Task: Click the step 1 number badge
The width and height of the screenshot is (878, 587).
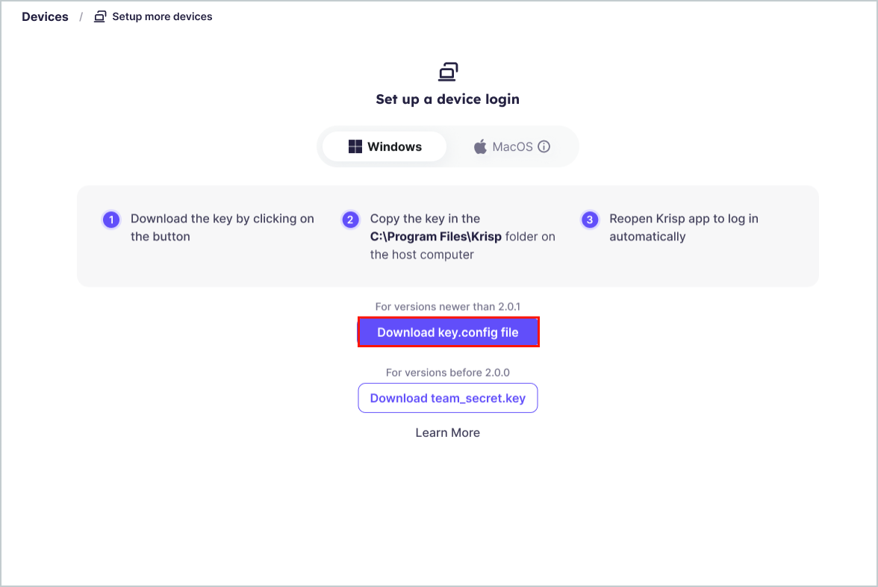Action: [x=111, y=220]
